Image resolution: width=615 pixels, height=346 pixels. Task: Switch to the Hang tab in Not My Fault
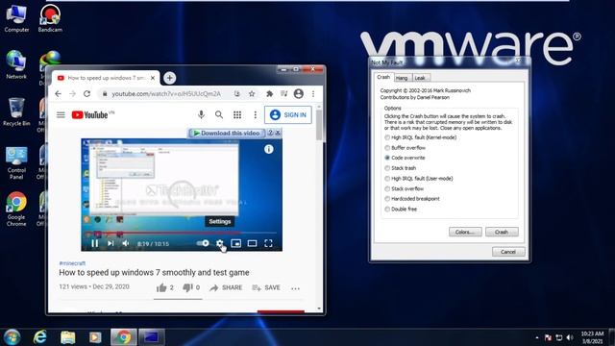pyautogui.click(x=402, y=78)
